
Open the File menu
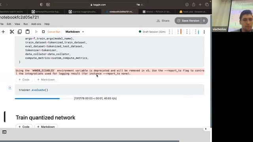pos(2,24)
